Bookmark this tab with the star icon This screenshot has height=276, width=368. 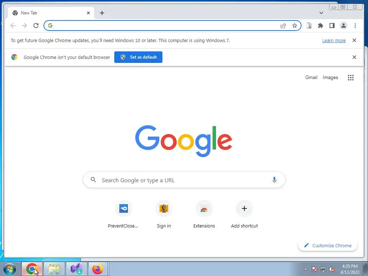pos(295,26)
